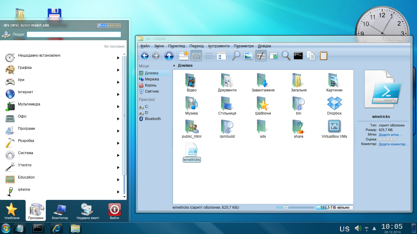Toggle image preview button in toolbar
This screenshot has height=234, width=417.
(x=248, y=56)
